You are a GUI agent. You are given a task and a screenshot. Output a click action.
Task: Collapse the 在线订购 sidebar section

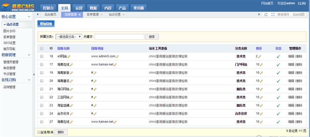[x=29, y=80]
